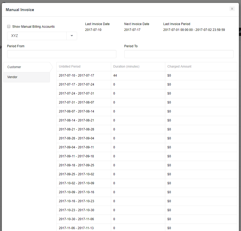Click the Last Invoice Period date range text

pyautogui.click(x=194, y=30)
